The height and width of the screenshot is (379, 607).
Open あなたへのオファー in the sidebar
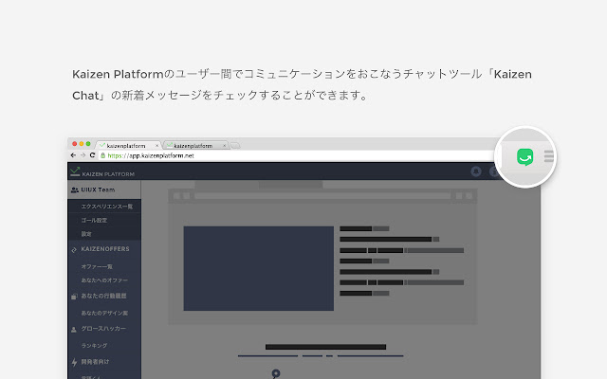[104, 280]
